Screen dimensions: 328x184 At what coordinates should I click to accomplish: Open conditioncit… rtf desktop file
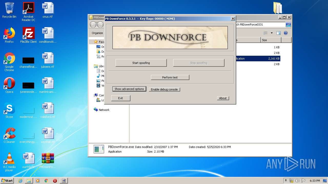pos(48,35)
